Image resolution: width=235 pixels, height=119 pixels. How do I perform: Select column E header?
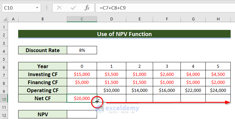click(x=140, y=19)
